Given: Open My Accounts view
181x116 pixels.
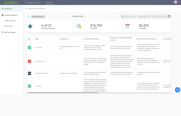Looking at the screenshot, I should point(8,26).
